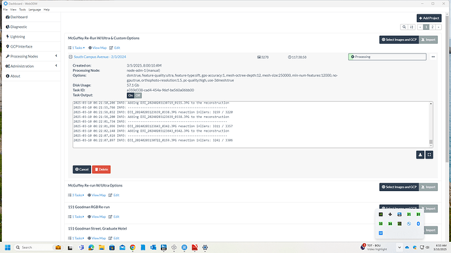Open the Dashboard sidebar item
The height and width of the screenshot is (253, 451).
(17, 17)
